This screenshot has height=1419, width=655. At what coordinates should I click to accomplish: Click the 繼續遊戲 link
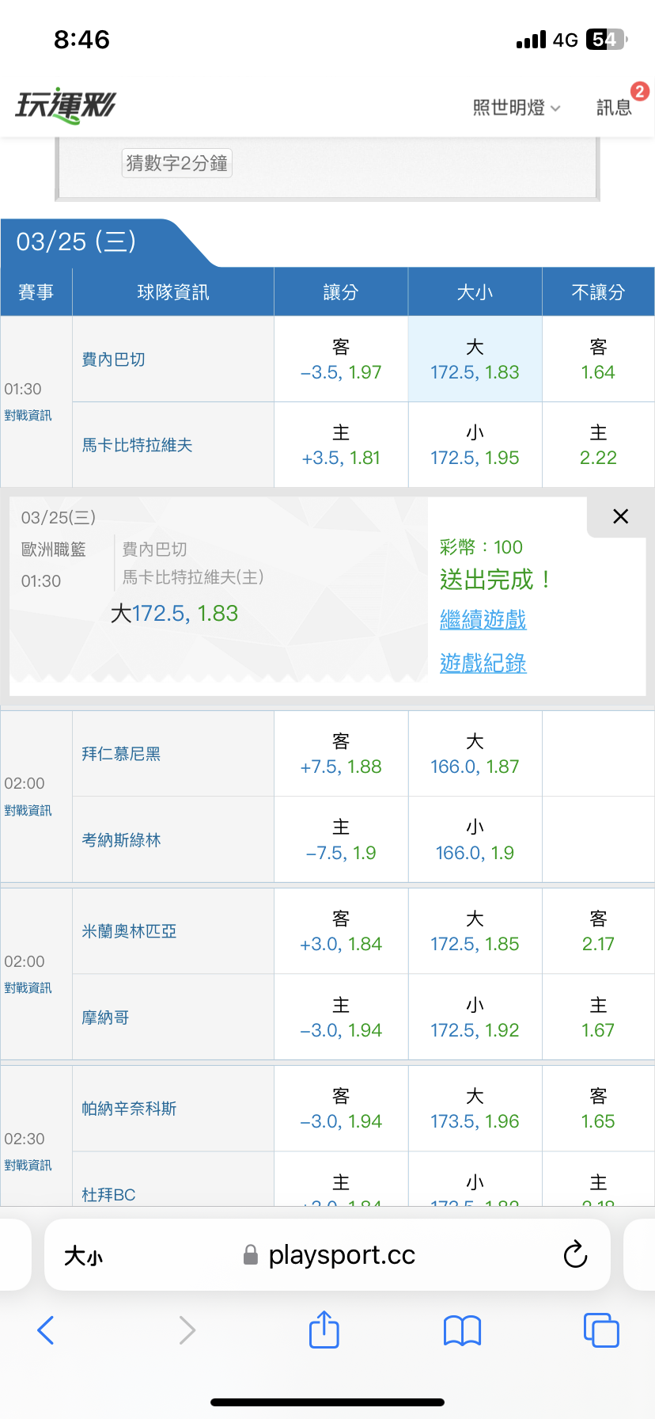(483, 619)
